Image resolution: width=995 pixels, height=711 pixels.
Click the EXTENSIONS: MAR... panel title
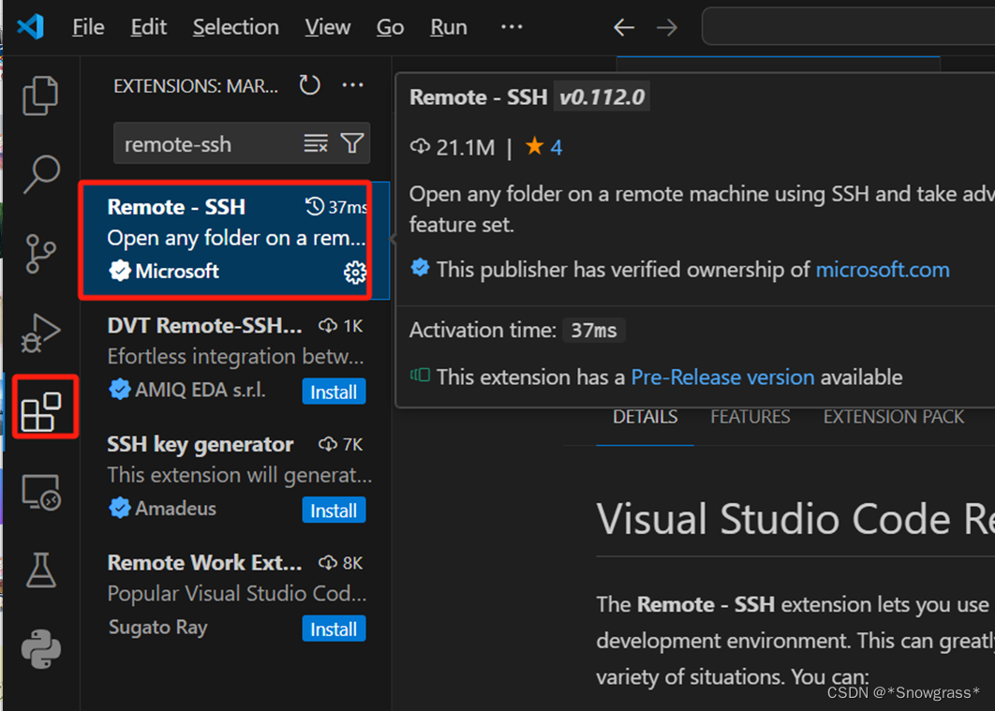[x=196, y=85]
